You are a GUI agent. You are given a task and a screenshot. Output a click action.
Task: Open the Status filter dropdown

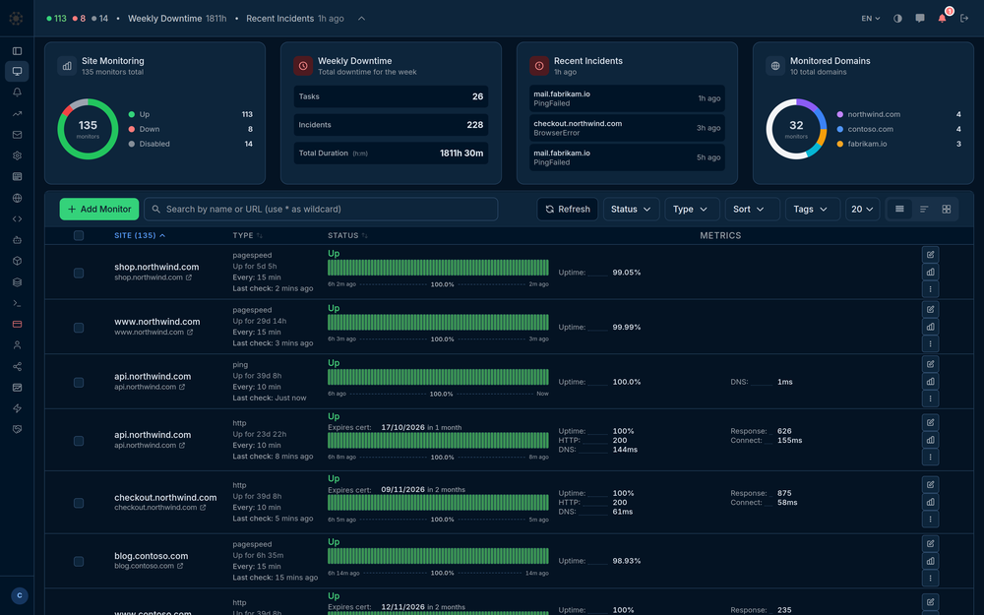(x=631, y=209)
